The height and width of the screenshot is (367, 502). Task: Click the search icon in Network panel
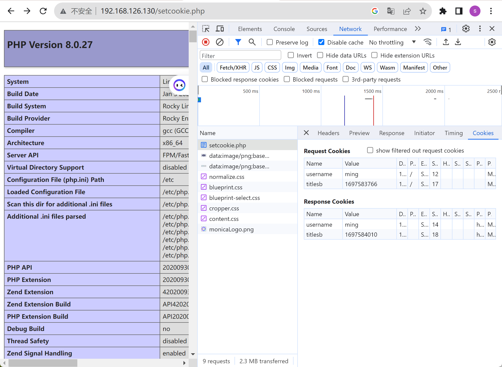tap(252, 42)
